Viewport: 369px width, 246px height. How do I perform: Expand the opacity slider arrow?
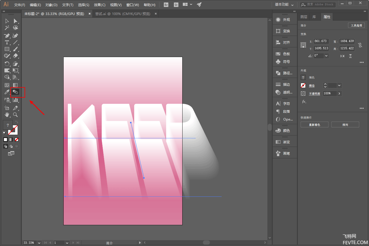pyautogui.click(x=339, y=94)
